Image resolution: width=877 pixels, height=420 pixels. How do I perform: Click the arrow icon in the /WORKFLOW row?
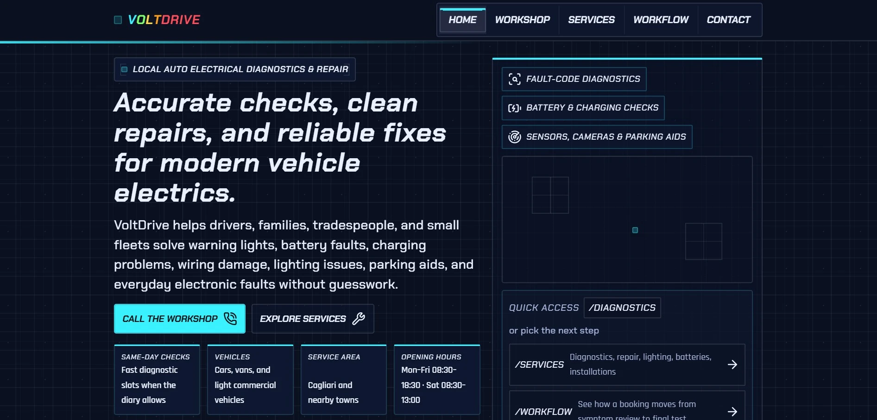coord(732,411)
